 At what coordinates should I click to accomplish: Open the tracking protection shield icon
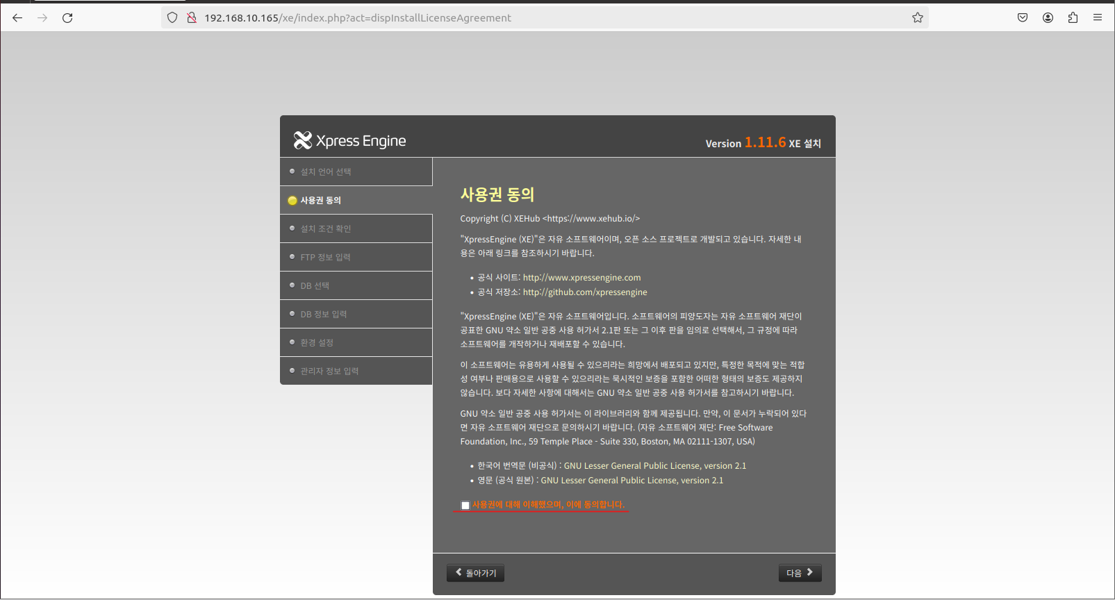tap(172, 18)
